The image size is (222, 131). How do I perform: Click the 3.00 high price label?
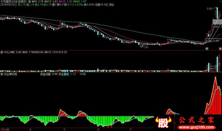point(209,9)
